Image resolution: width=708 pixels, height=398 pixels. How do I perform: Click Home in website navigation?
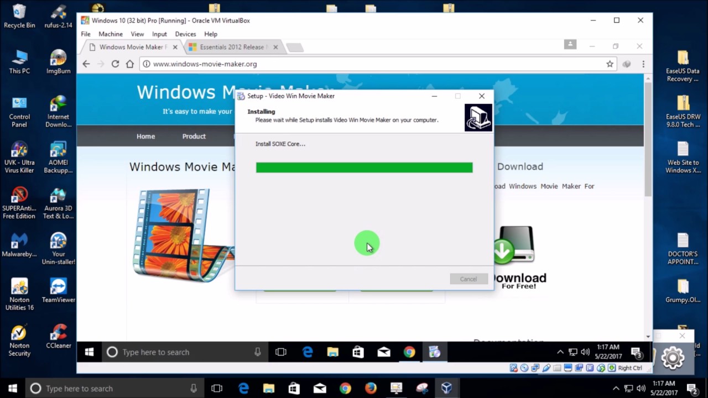point(146,136)
